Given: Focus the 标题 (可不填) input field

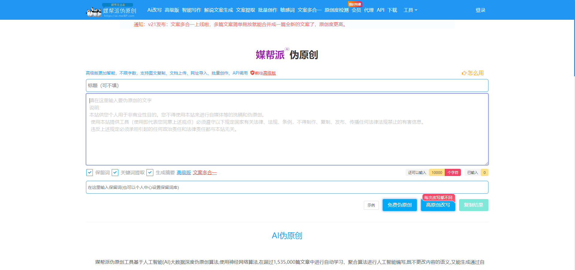Looking at the screenshot, I should [x=287, y=86].
